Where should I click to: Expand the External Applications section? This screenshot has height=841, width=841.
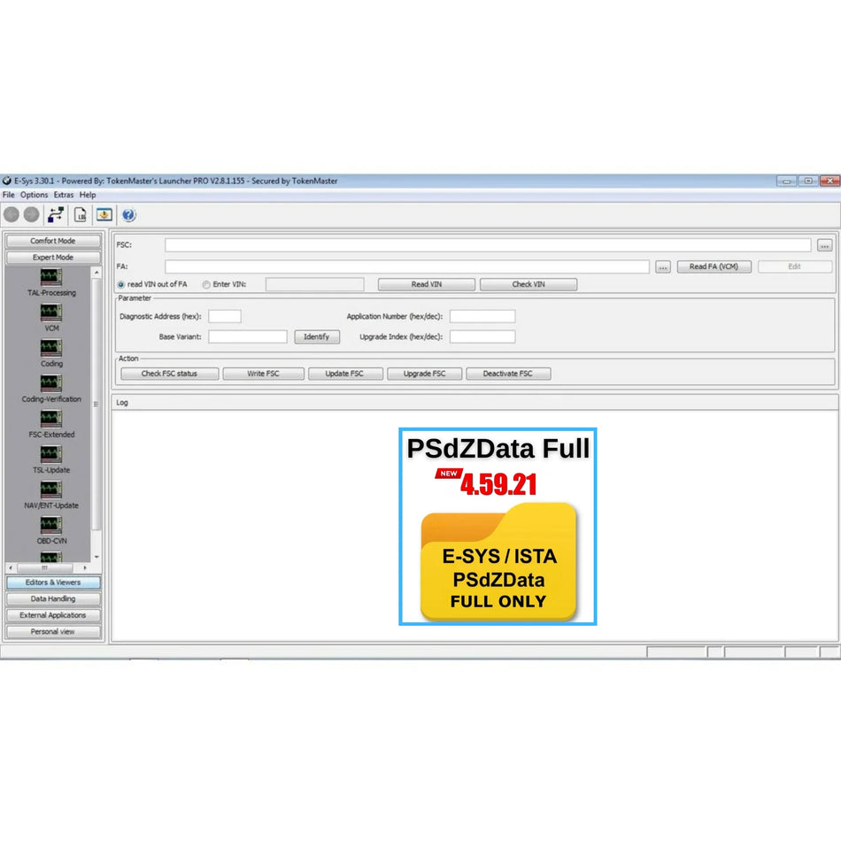(x=53, y=615)
